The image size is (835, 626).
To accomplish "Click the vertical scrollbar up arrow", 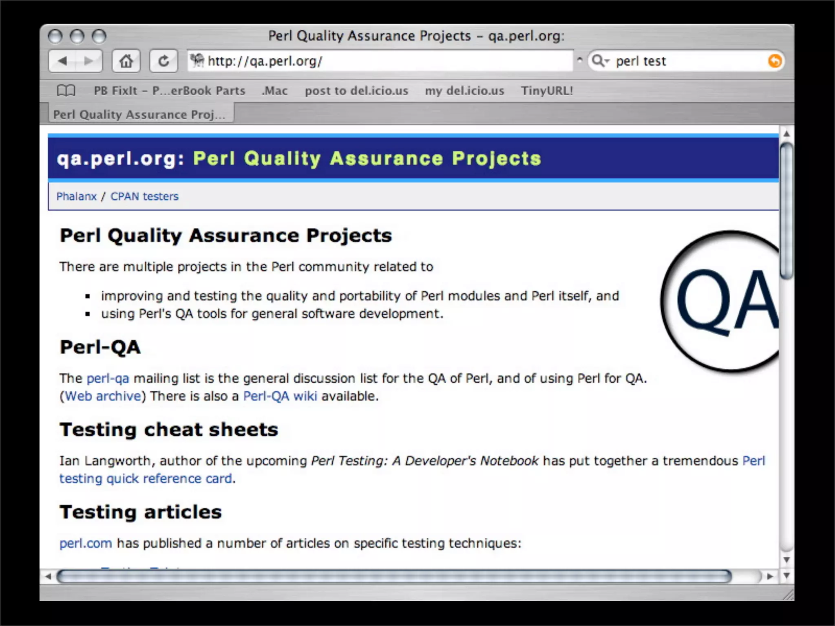I will pyautogui.click(x=786, y=134).
